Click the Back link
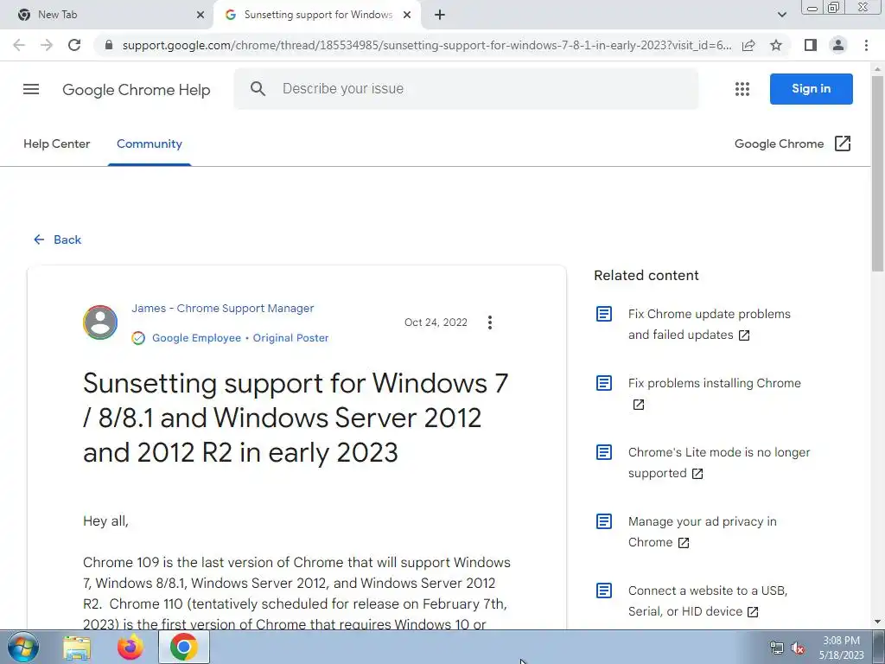The width and height of the screenshot is (885, 664). tap(57, 240)
